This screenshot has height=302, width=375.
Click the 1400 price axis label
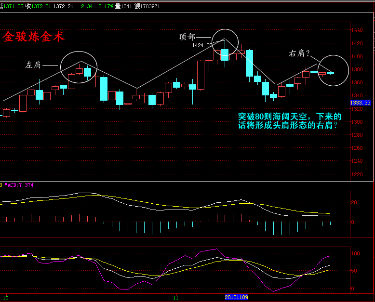[357, 56]
